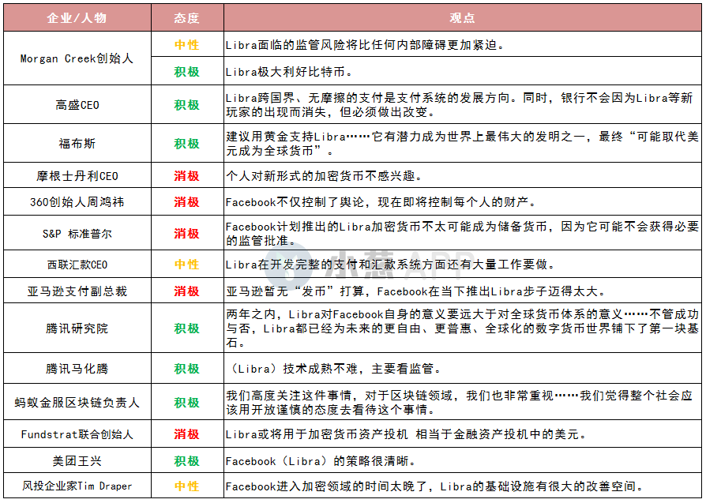Select the opinion 亚马逊暂无“发币”打算
The width and height of the screenshot is (706, 503).
(x=415, y=291)
